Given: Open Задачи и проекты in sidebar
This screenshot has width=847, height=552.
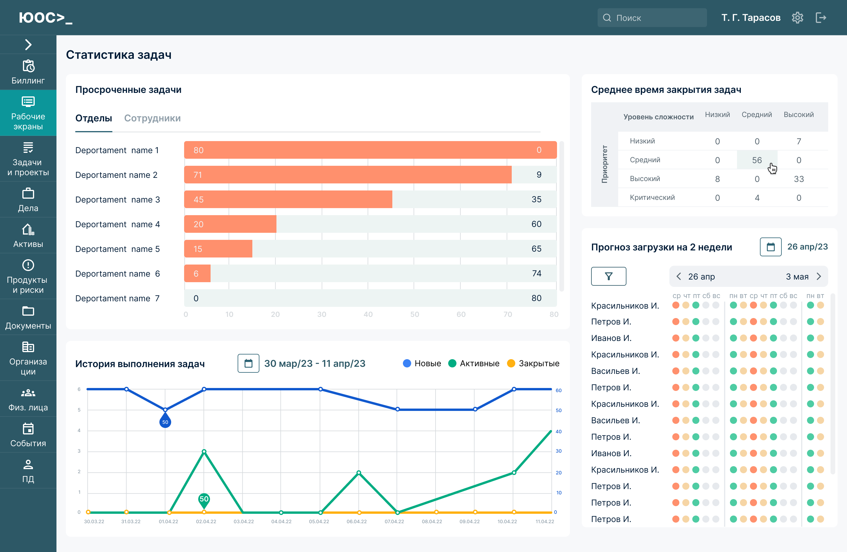Looking at the screenshot, I should click(28, 158).
